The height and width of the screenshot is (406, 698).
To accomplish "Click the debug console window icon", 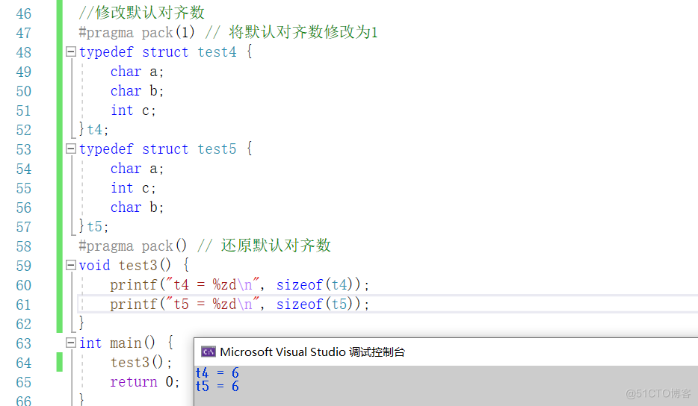I will (208, 352).
